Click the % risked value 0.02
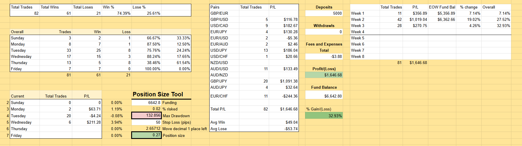 coord(146,109)
